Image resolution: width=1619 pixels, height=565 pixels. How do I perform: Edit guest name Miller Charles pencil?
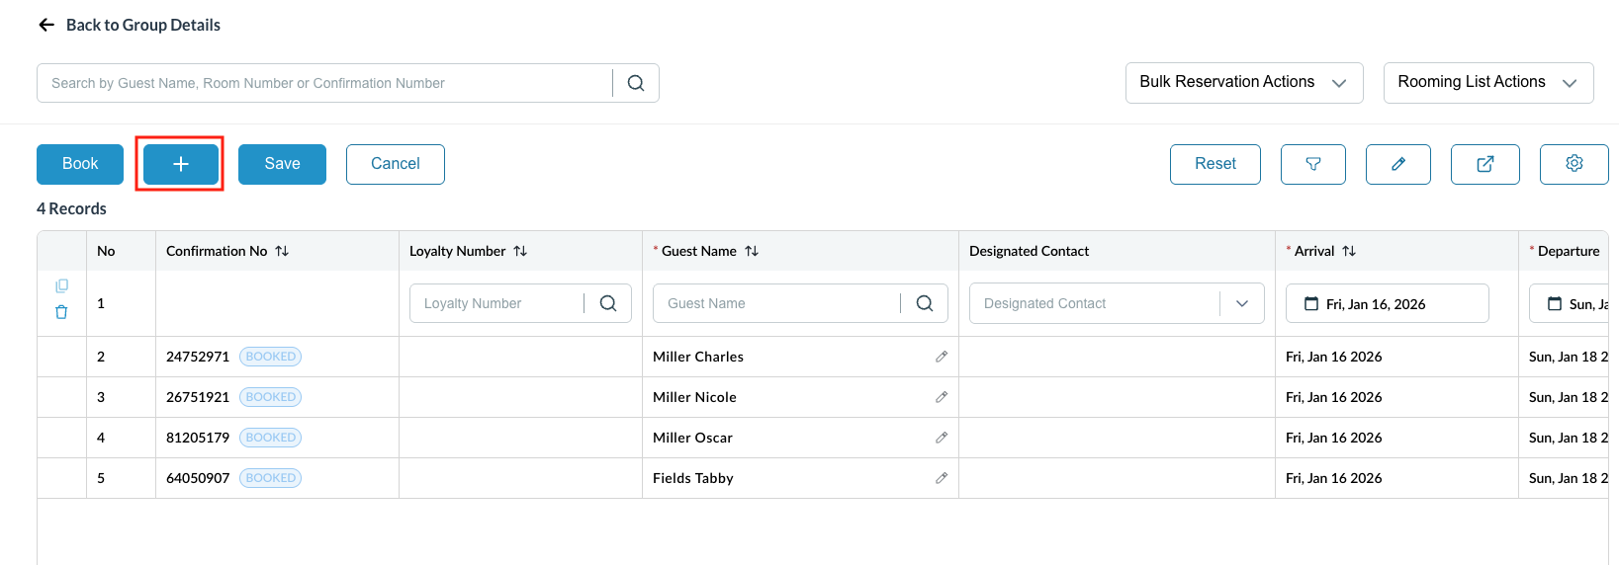pyautogui.click(x=941, y=357)
